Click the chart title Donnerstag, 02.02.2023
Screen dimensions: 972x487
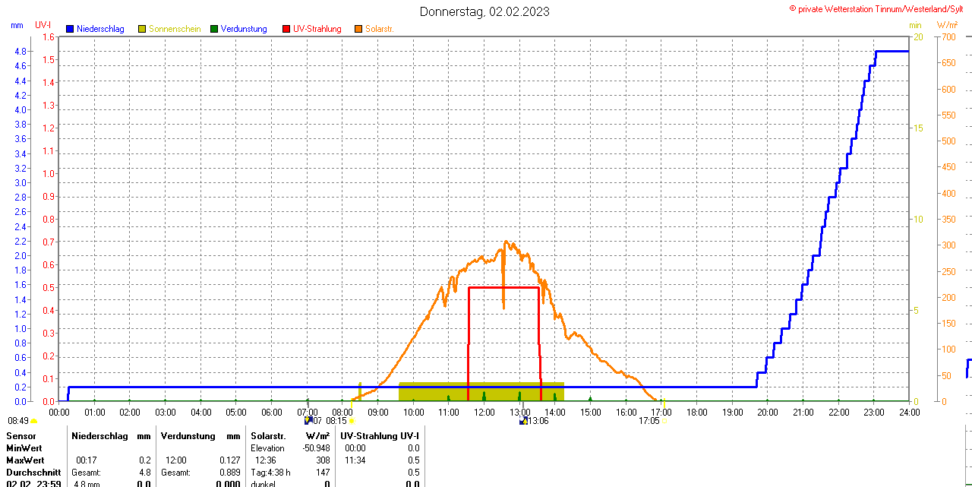click(x=485, y=11)
